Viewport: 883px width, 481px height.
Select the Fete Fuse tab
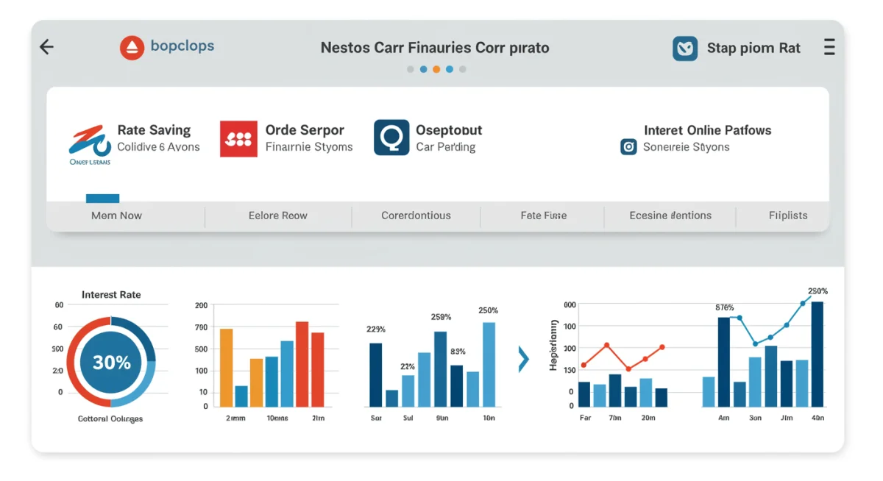coord(543,215)
